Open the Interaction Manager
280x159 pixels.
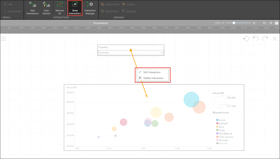(90, 5)
